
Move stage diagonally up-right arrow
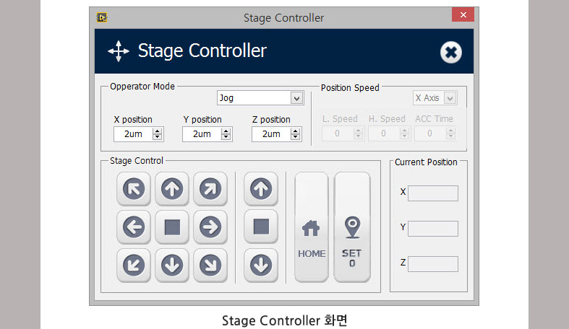click(210, 188)
